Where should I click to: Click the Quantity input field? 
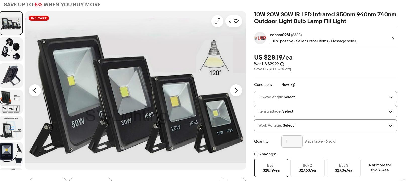292,141
